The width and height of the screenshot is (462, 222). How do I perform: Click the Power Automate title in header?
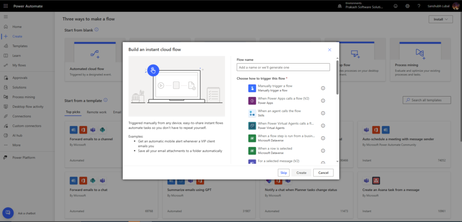28,6
